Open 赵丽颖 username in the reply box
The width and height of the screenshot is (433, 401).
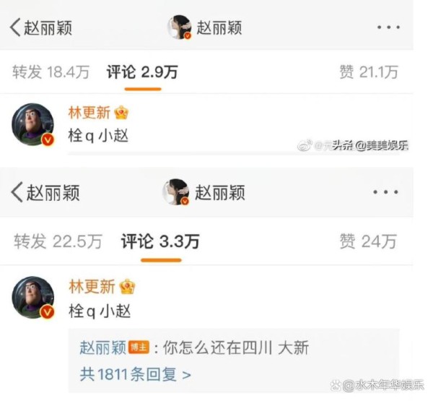(x=102, y=348)
